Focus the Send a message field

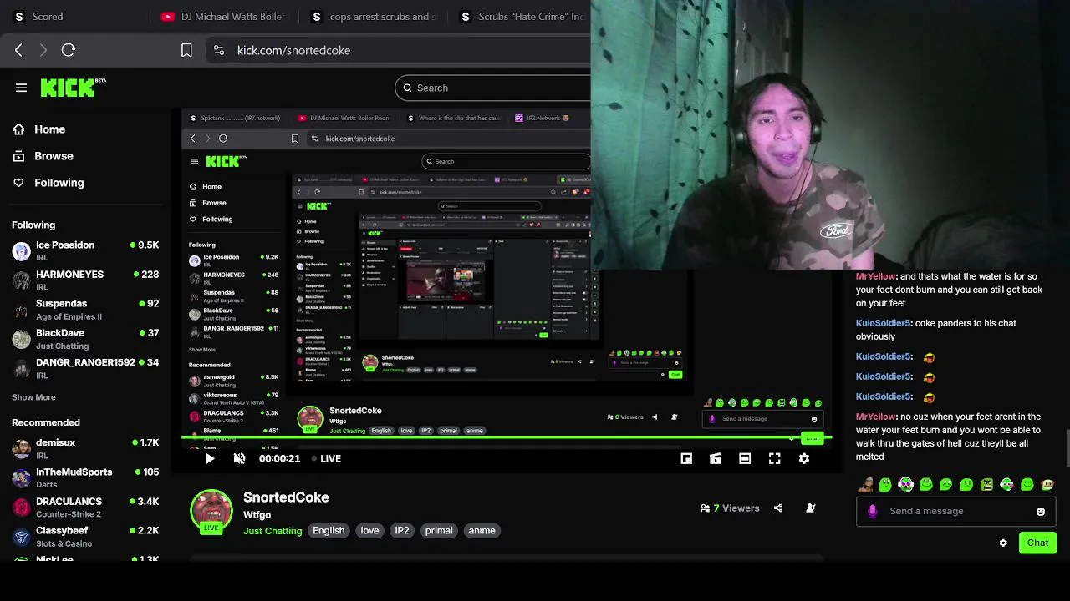click(x=954, y=511)
